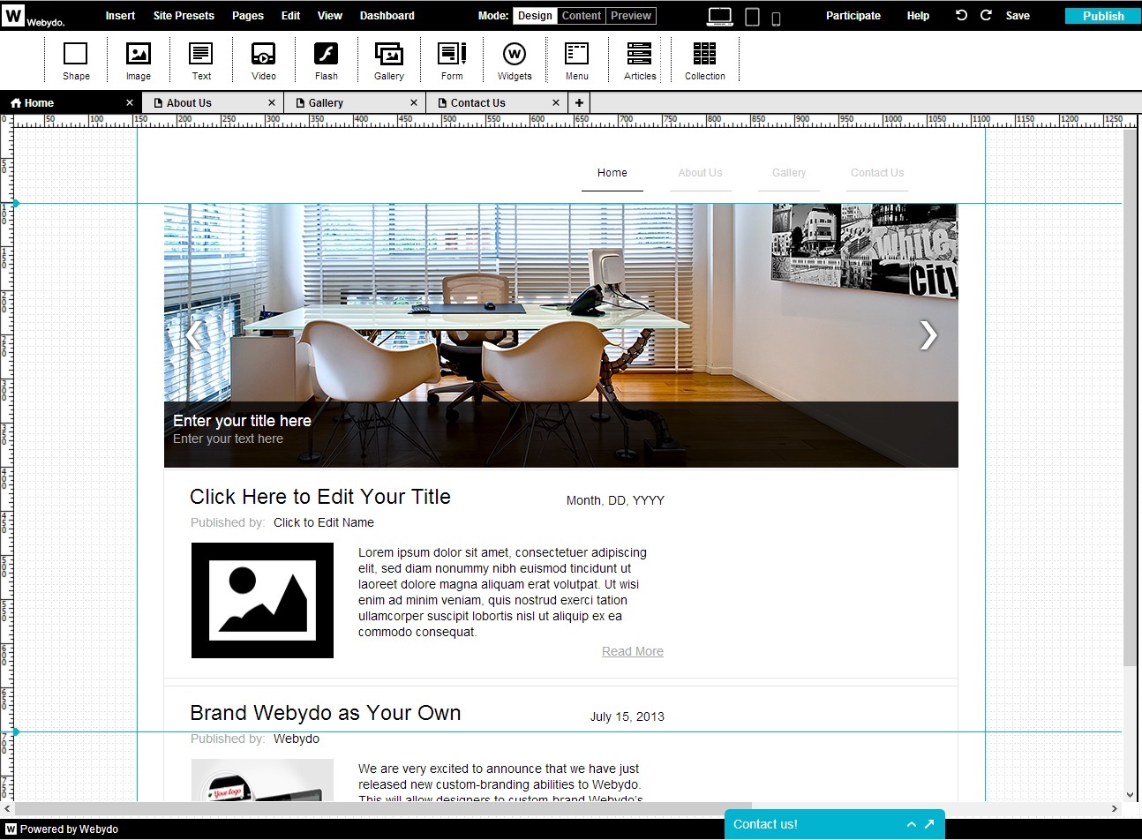Insert an Image element
The height and width of the screenshot is (840, 1142).
point(139,61)
